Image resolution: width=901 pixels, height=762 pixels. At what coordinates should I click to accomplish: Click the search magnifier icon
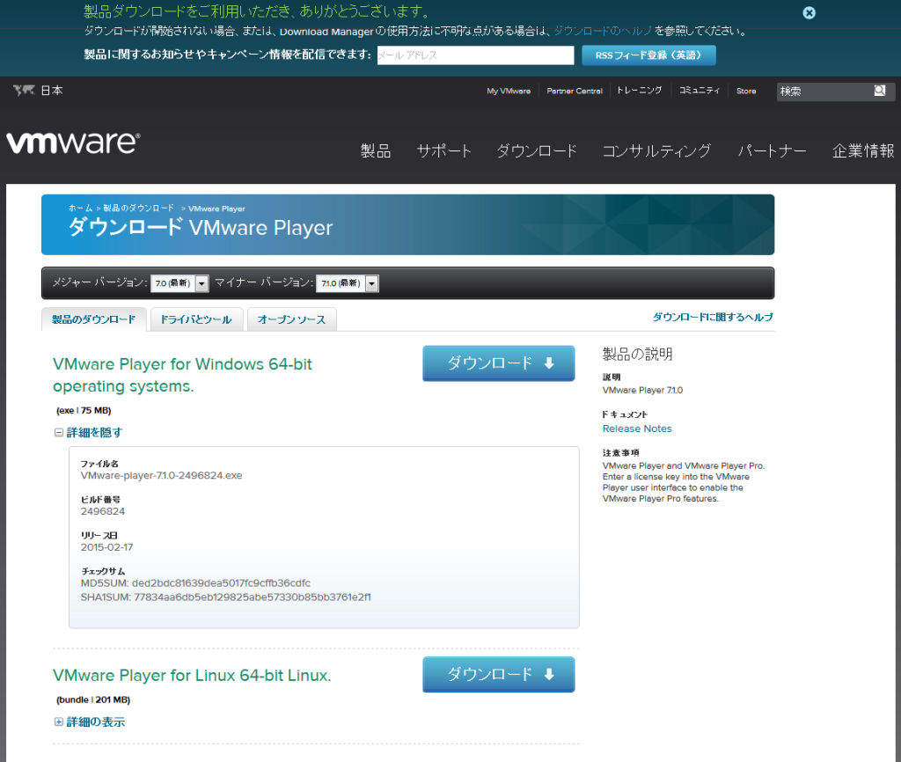pos(879,91)
